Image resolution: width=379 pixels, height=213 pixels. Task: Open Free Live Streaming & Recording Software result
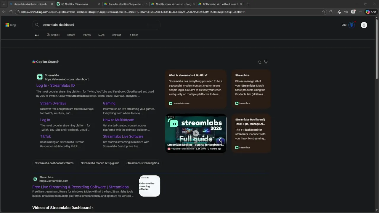click(81, 187)
